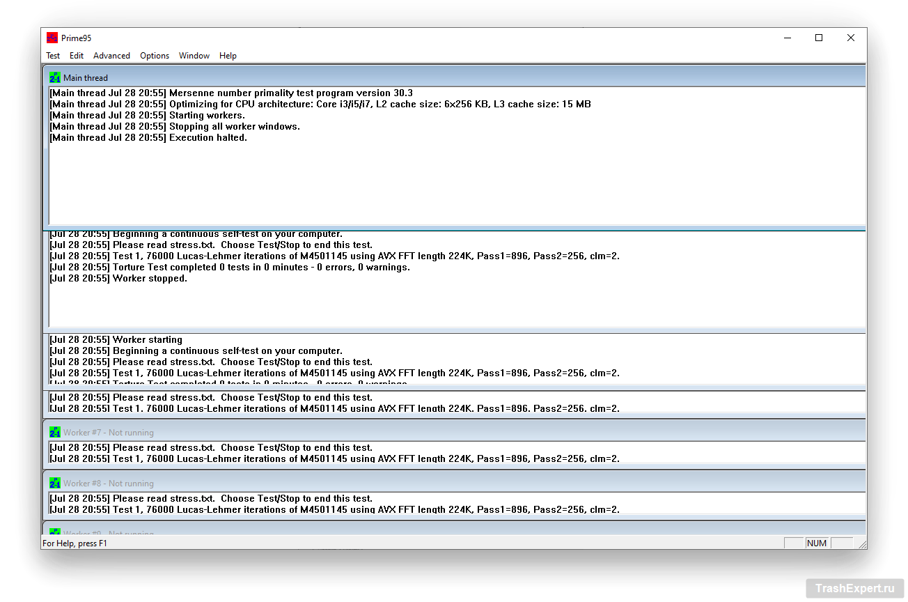Open the Advanced menu
This screenshot has width=908, height=602.
111,56
